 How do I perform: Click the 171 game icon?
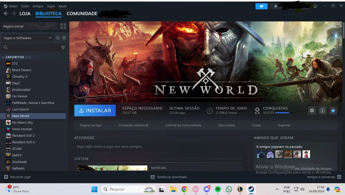click(x=8, y=64)
